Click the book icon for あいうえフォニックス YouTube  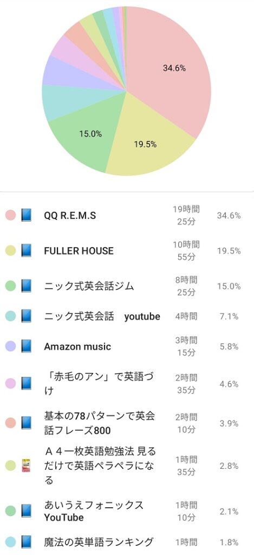click(26, 511)
